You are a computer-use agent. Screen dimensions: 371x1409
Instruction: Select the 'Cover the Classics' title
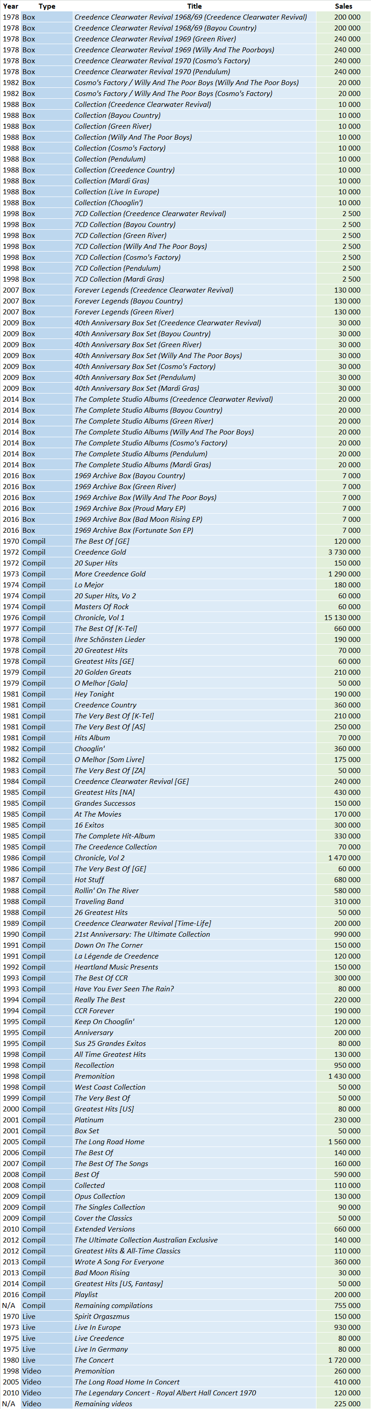[103, 1218]
